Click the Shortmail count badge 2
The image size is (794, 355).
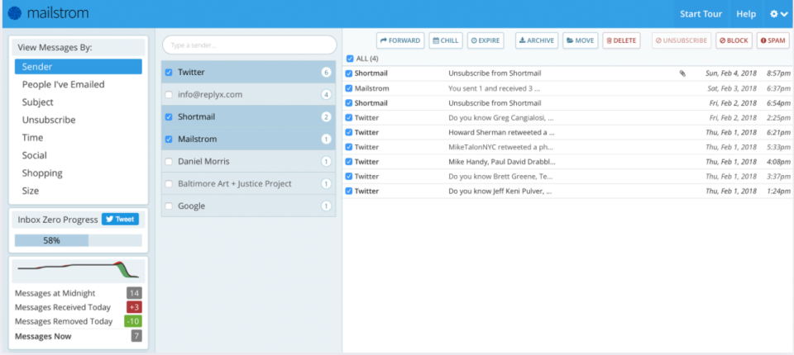(x=326, y=116)
